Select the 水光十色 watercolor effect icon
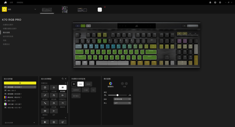 [45, 87]
